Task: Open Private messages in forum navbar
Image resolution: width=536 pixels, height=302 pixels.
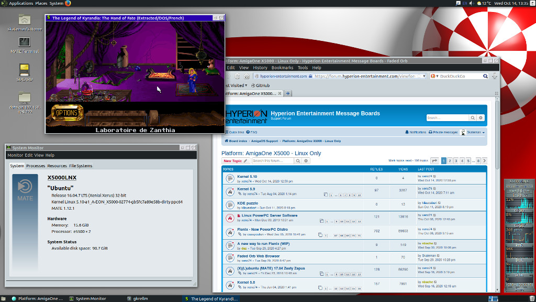Action: click(x=443, y=132)
